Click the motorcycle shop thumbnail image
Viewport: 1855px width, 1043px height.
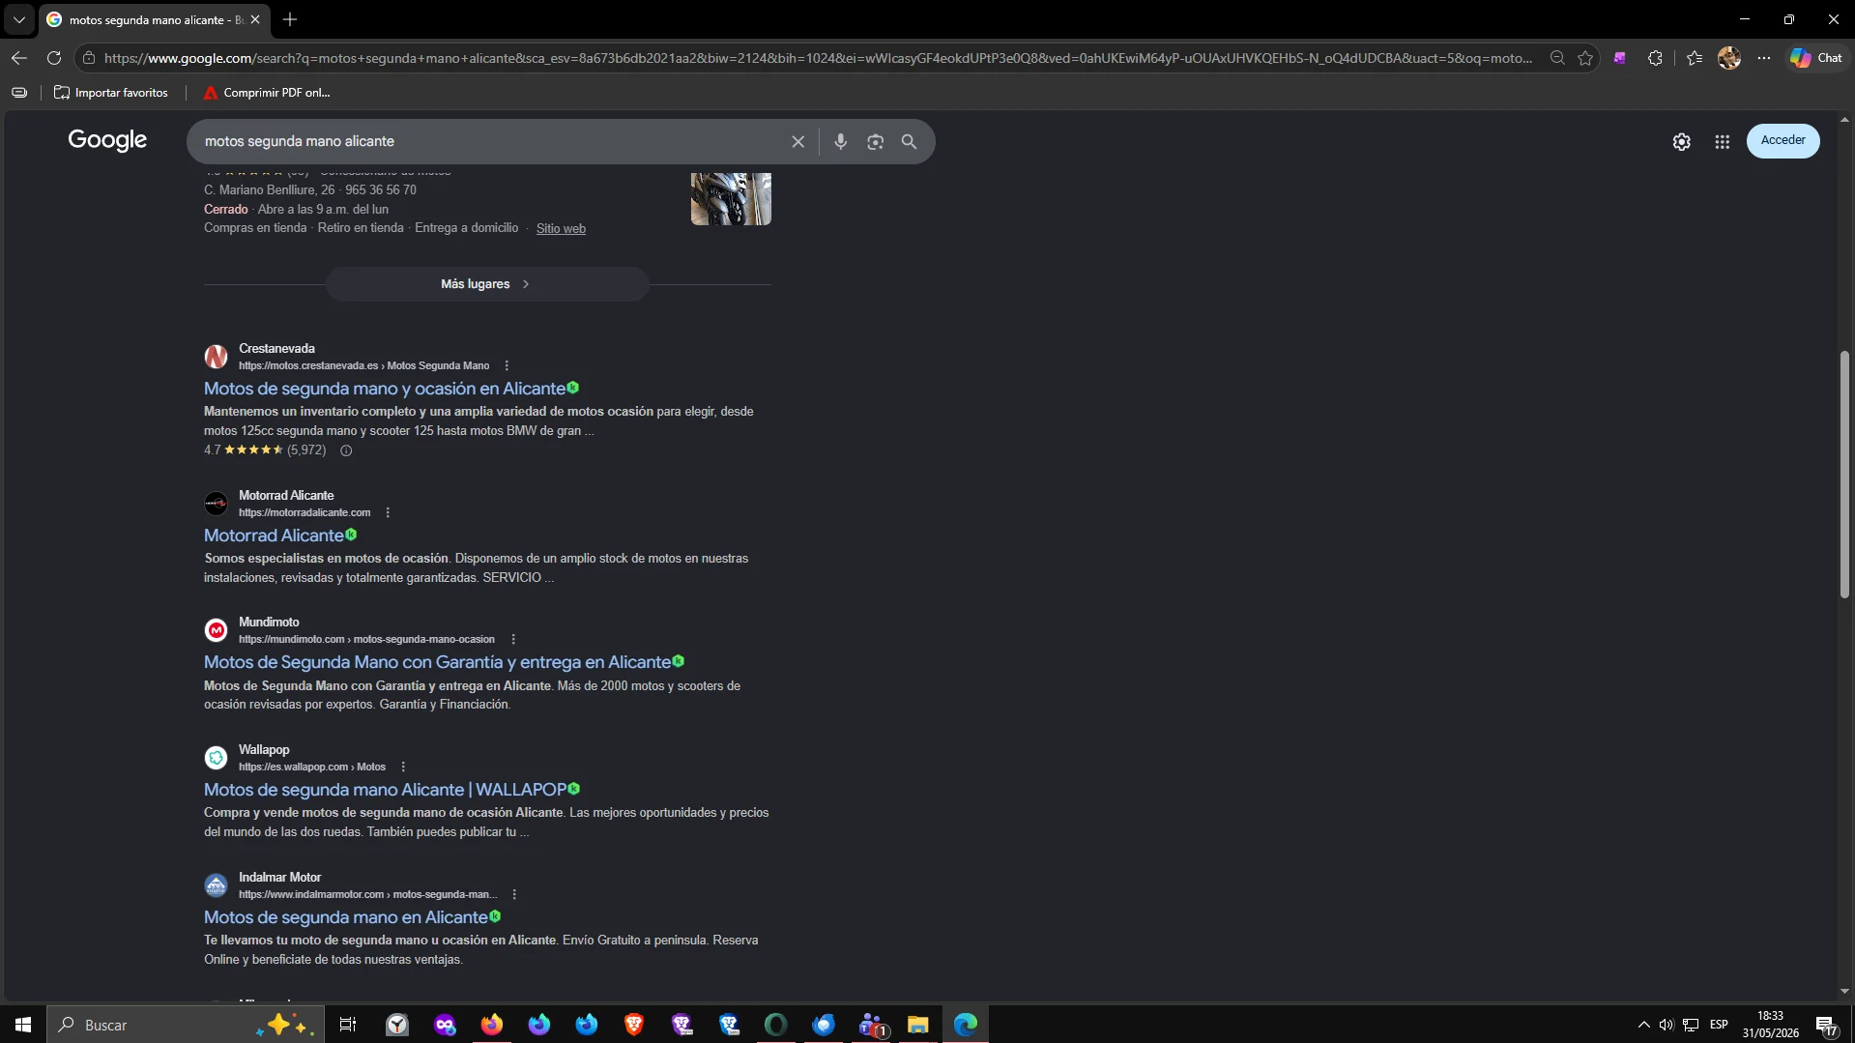click(x=731, y=199)
